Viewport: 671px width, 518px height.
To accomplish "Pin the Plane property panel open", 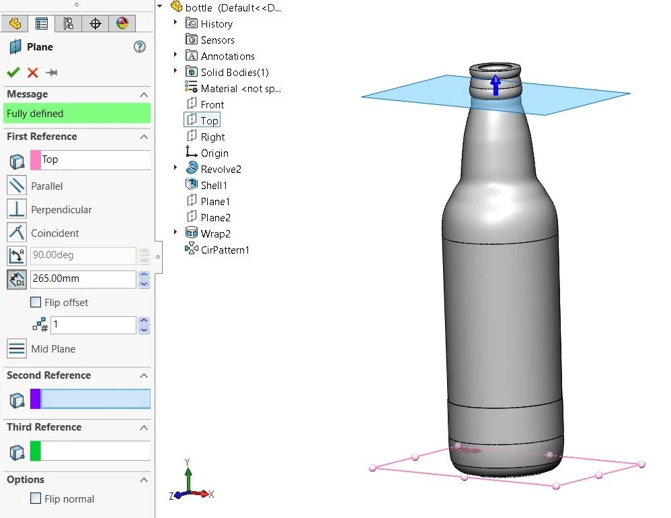I will pos(51,73).
